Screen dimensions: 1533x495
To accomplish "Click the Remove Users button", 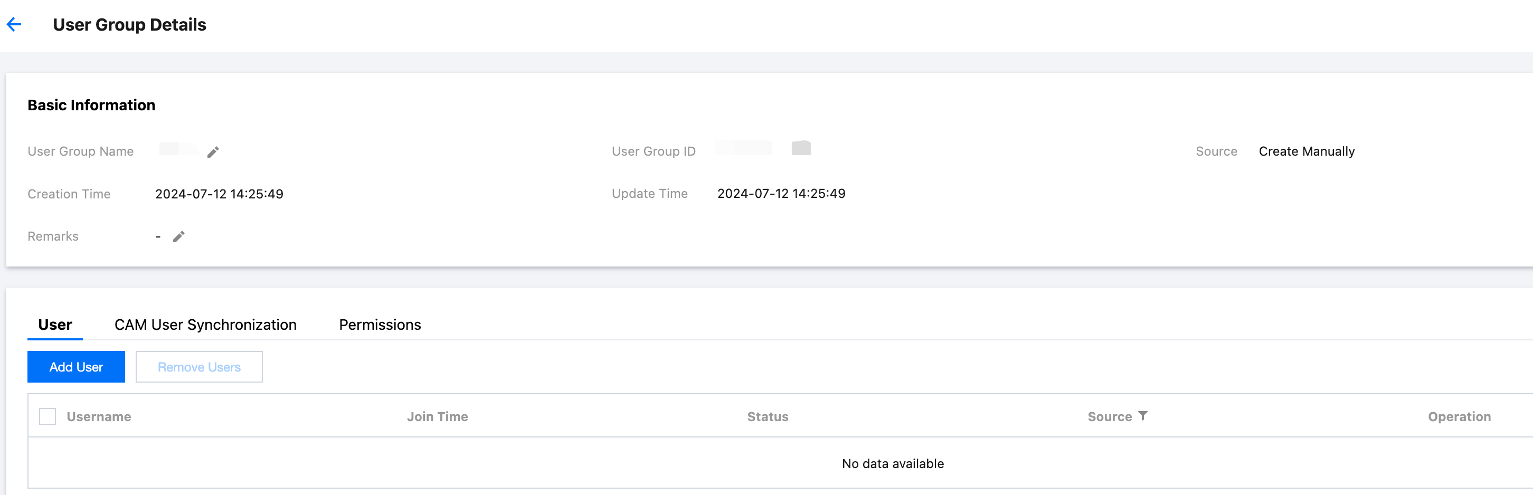I will pos(199,367).
